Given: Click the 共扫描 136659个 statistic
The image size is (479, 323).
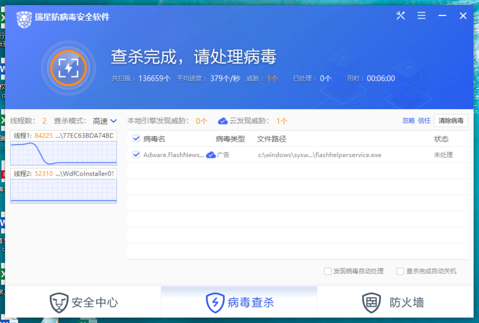Looking at the screenshot, I should click(141, 78).
